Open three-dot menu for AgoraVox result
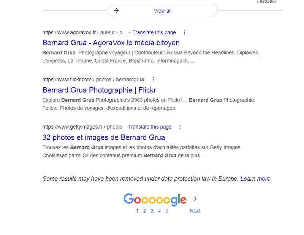Viewport: 304px width, 235px height. (x=184, y=33)
